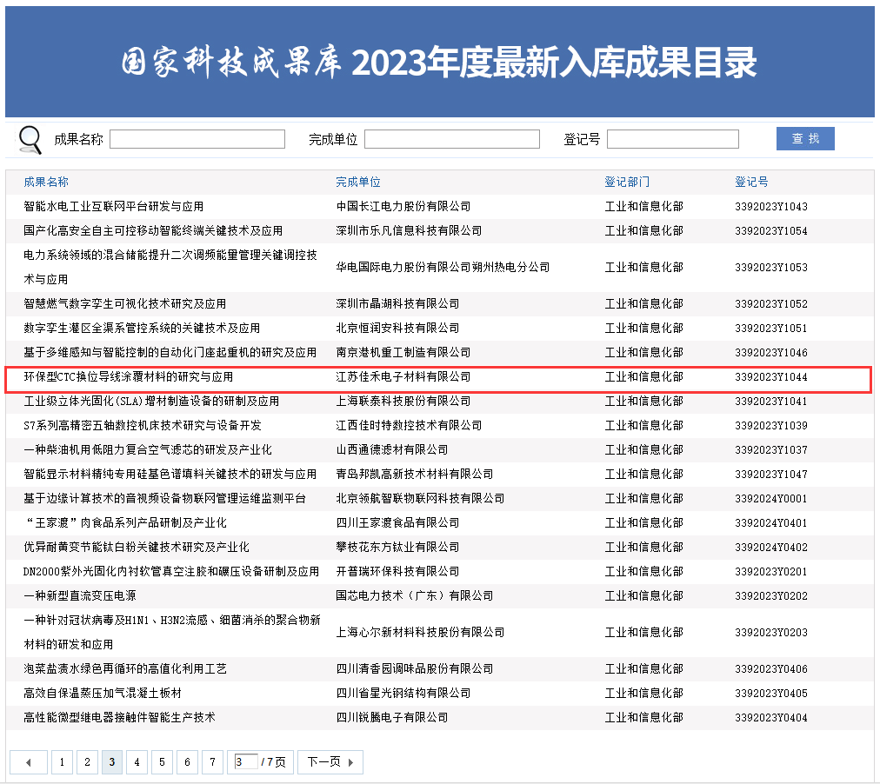
Task: Click company 上海联泰科技股份有限公司
Action: tap(403, 401)
